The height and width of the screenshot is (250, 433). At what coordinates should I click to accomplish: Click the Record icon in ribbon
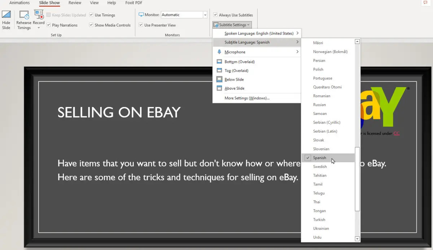[x=39, y=14]
